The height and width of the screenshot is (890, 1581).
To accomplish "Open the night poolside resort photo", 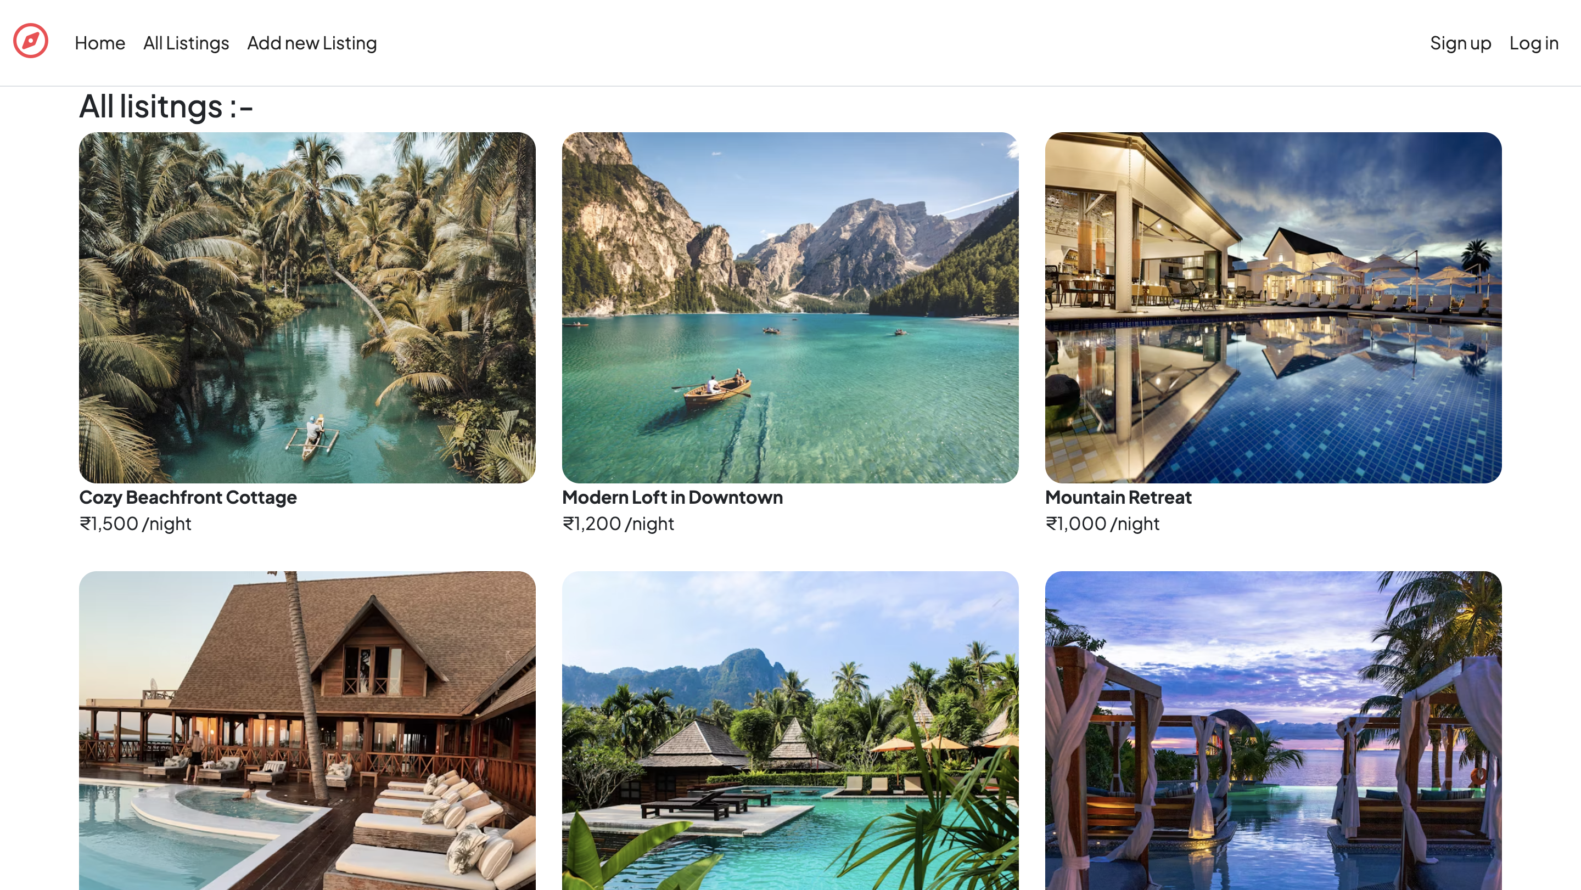I will (1273, 307).
